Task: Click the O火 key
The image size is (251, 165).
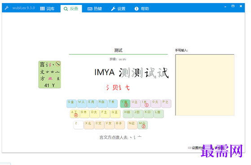Action: [156, 103]
